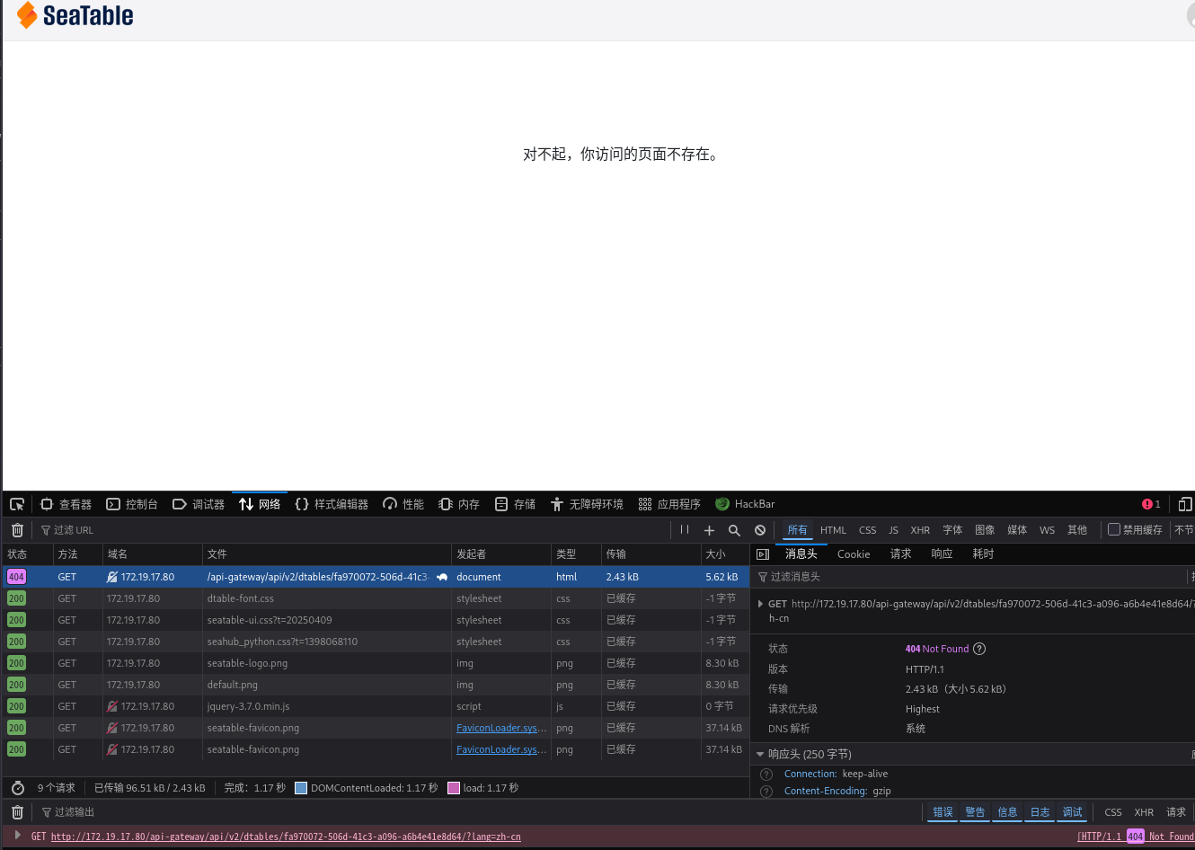Open the Console (控制台) tab
1195x850 pixels.
[132, 504]
